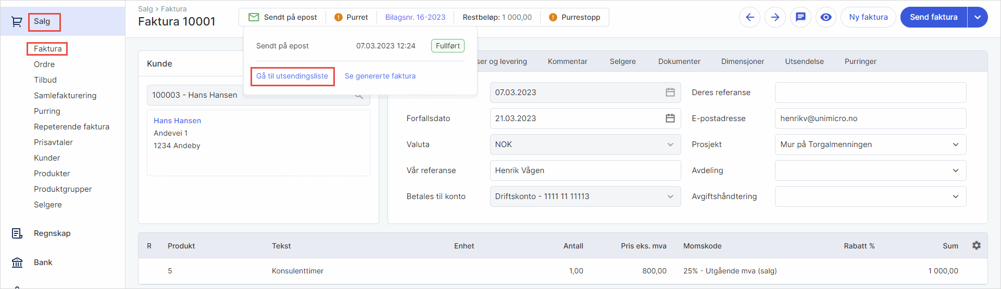Open the Valuta NOK dropdown
The image size is (1001, 289).
coord(585,144)
